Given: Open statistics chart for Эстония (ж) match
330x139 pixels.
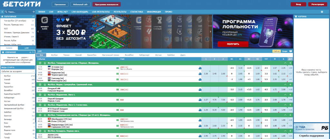Looking at the screenshot, I should (200, 68).
